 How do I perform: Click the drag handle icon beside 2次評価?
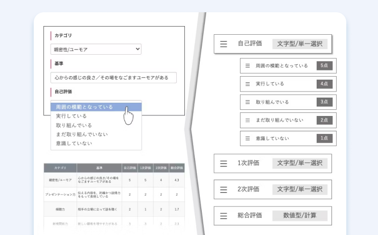pos(223,190)
